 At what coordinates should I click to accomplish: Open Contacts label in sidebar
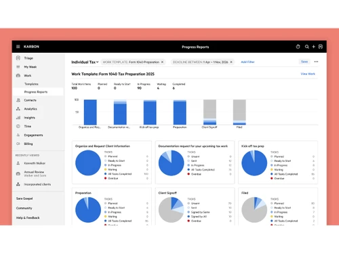click(30, 100)
